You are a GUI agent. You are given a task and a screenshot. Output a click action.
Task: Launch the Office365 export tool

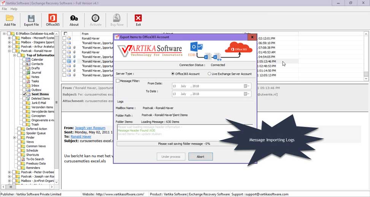point(52,20)
